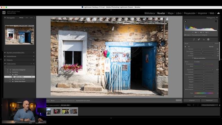The image size is (222, 125).
Task: Expand the Historia panel
Action: tap(5, 60)
